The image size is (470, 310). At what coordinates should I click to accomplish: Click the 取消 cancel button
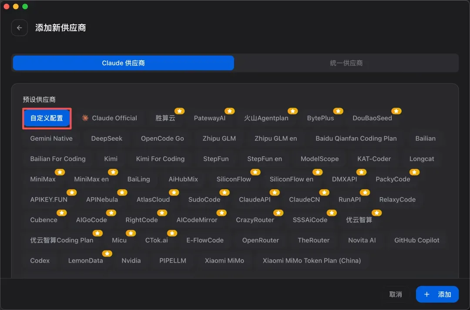[x=396, y=294]
